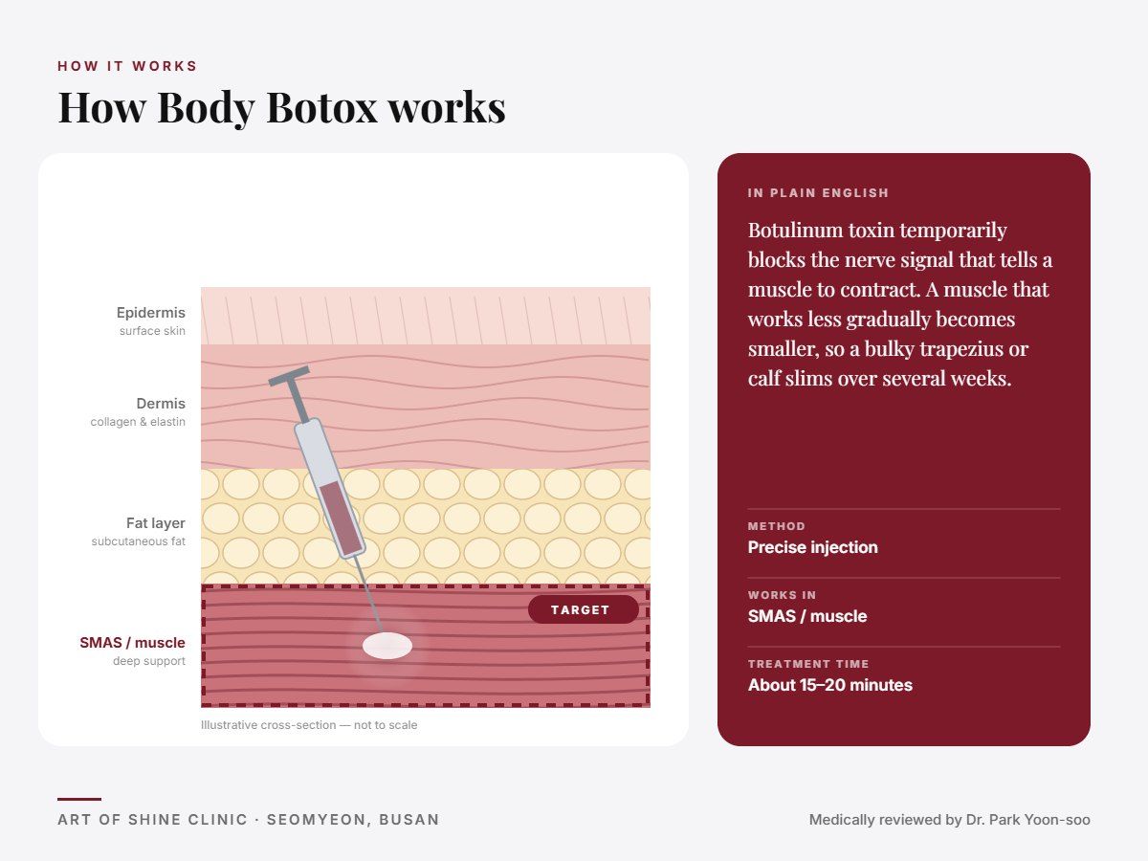Click the 'How Body Botox works' heading
This screenshot has width=1148, height=861.
(x=281, y=106)
